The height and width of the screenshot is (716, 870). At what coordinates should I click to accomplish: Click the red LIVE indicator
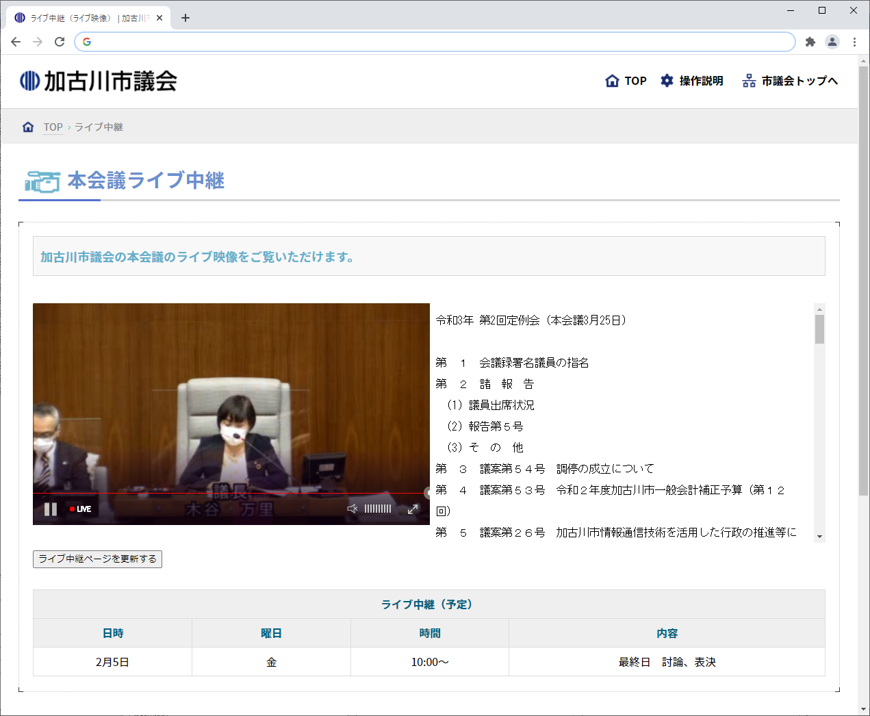(x=80, y=509)
